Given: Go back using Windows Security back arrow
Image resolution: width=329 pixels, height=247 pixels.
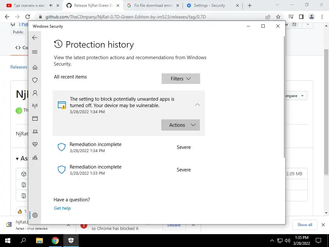Looking at the screenshot, I should [x=35, y=38].
